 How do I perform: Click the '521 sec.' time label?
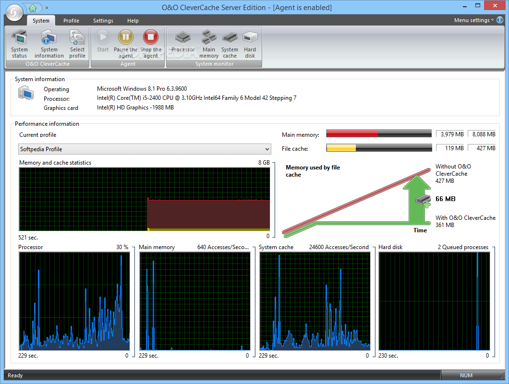coord(28,237)
